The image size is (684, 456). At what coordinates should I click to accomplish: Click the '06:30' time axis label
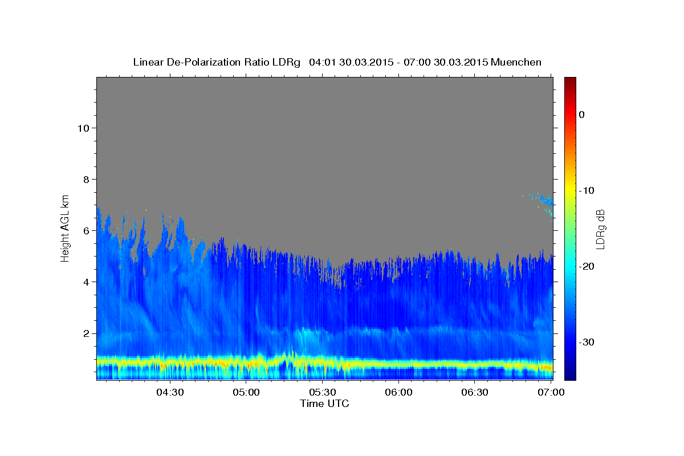475,392
